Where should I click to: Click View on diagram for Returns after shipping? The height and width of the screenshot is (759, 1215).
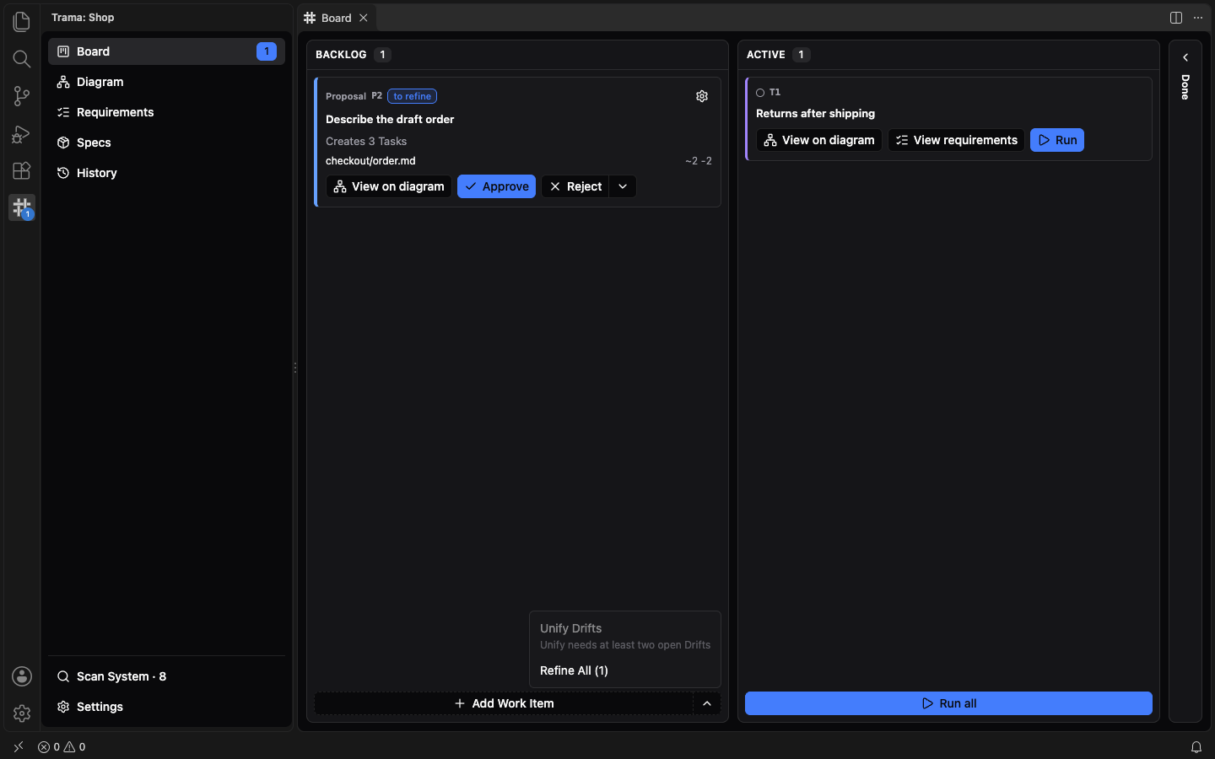tap(819, 140)
